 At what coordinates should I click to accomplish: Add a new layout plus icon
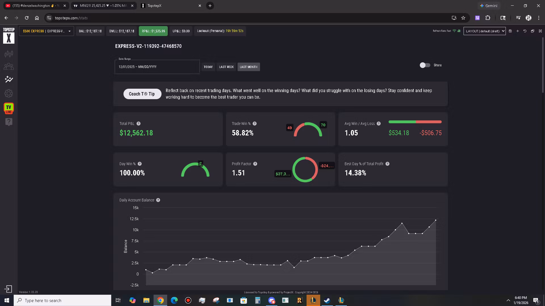(x=517, y=31)
